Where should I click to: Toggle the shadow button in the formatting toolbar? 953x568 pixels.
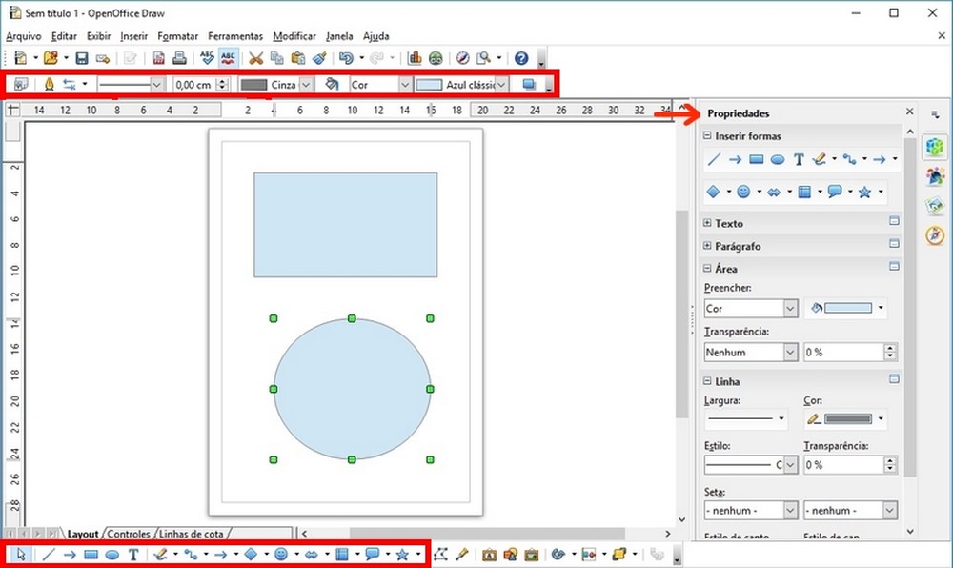(529, 85)
